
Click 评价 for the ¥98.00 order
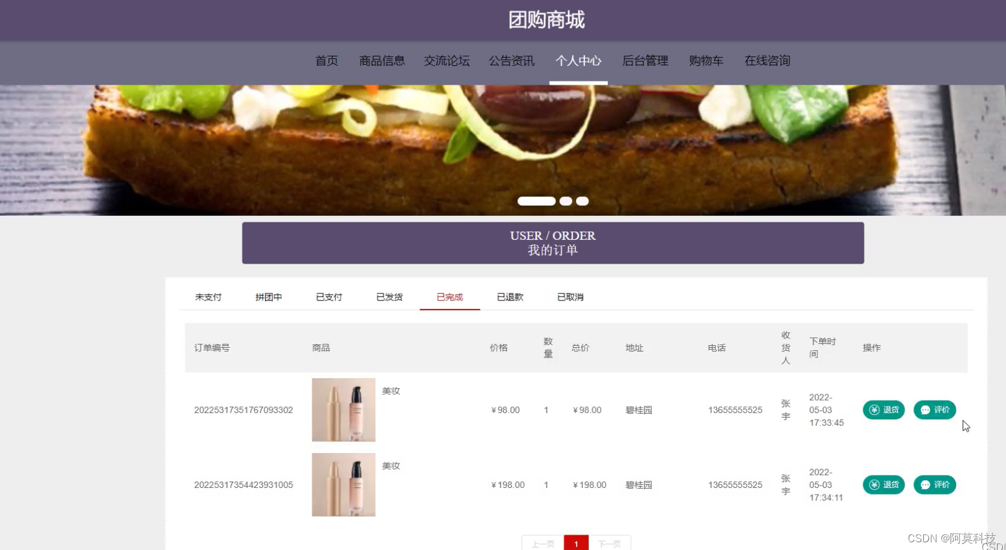click(x=935, y=410)
